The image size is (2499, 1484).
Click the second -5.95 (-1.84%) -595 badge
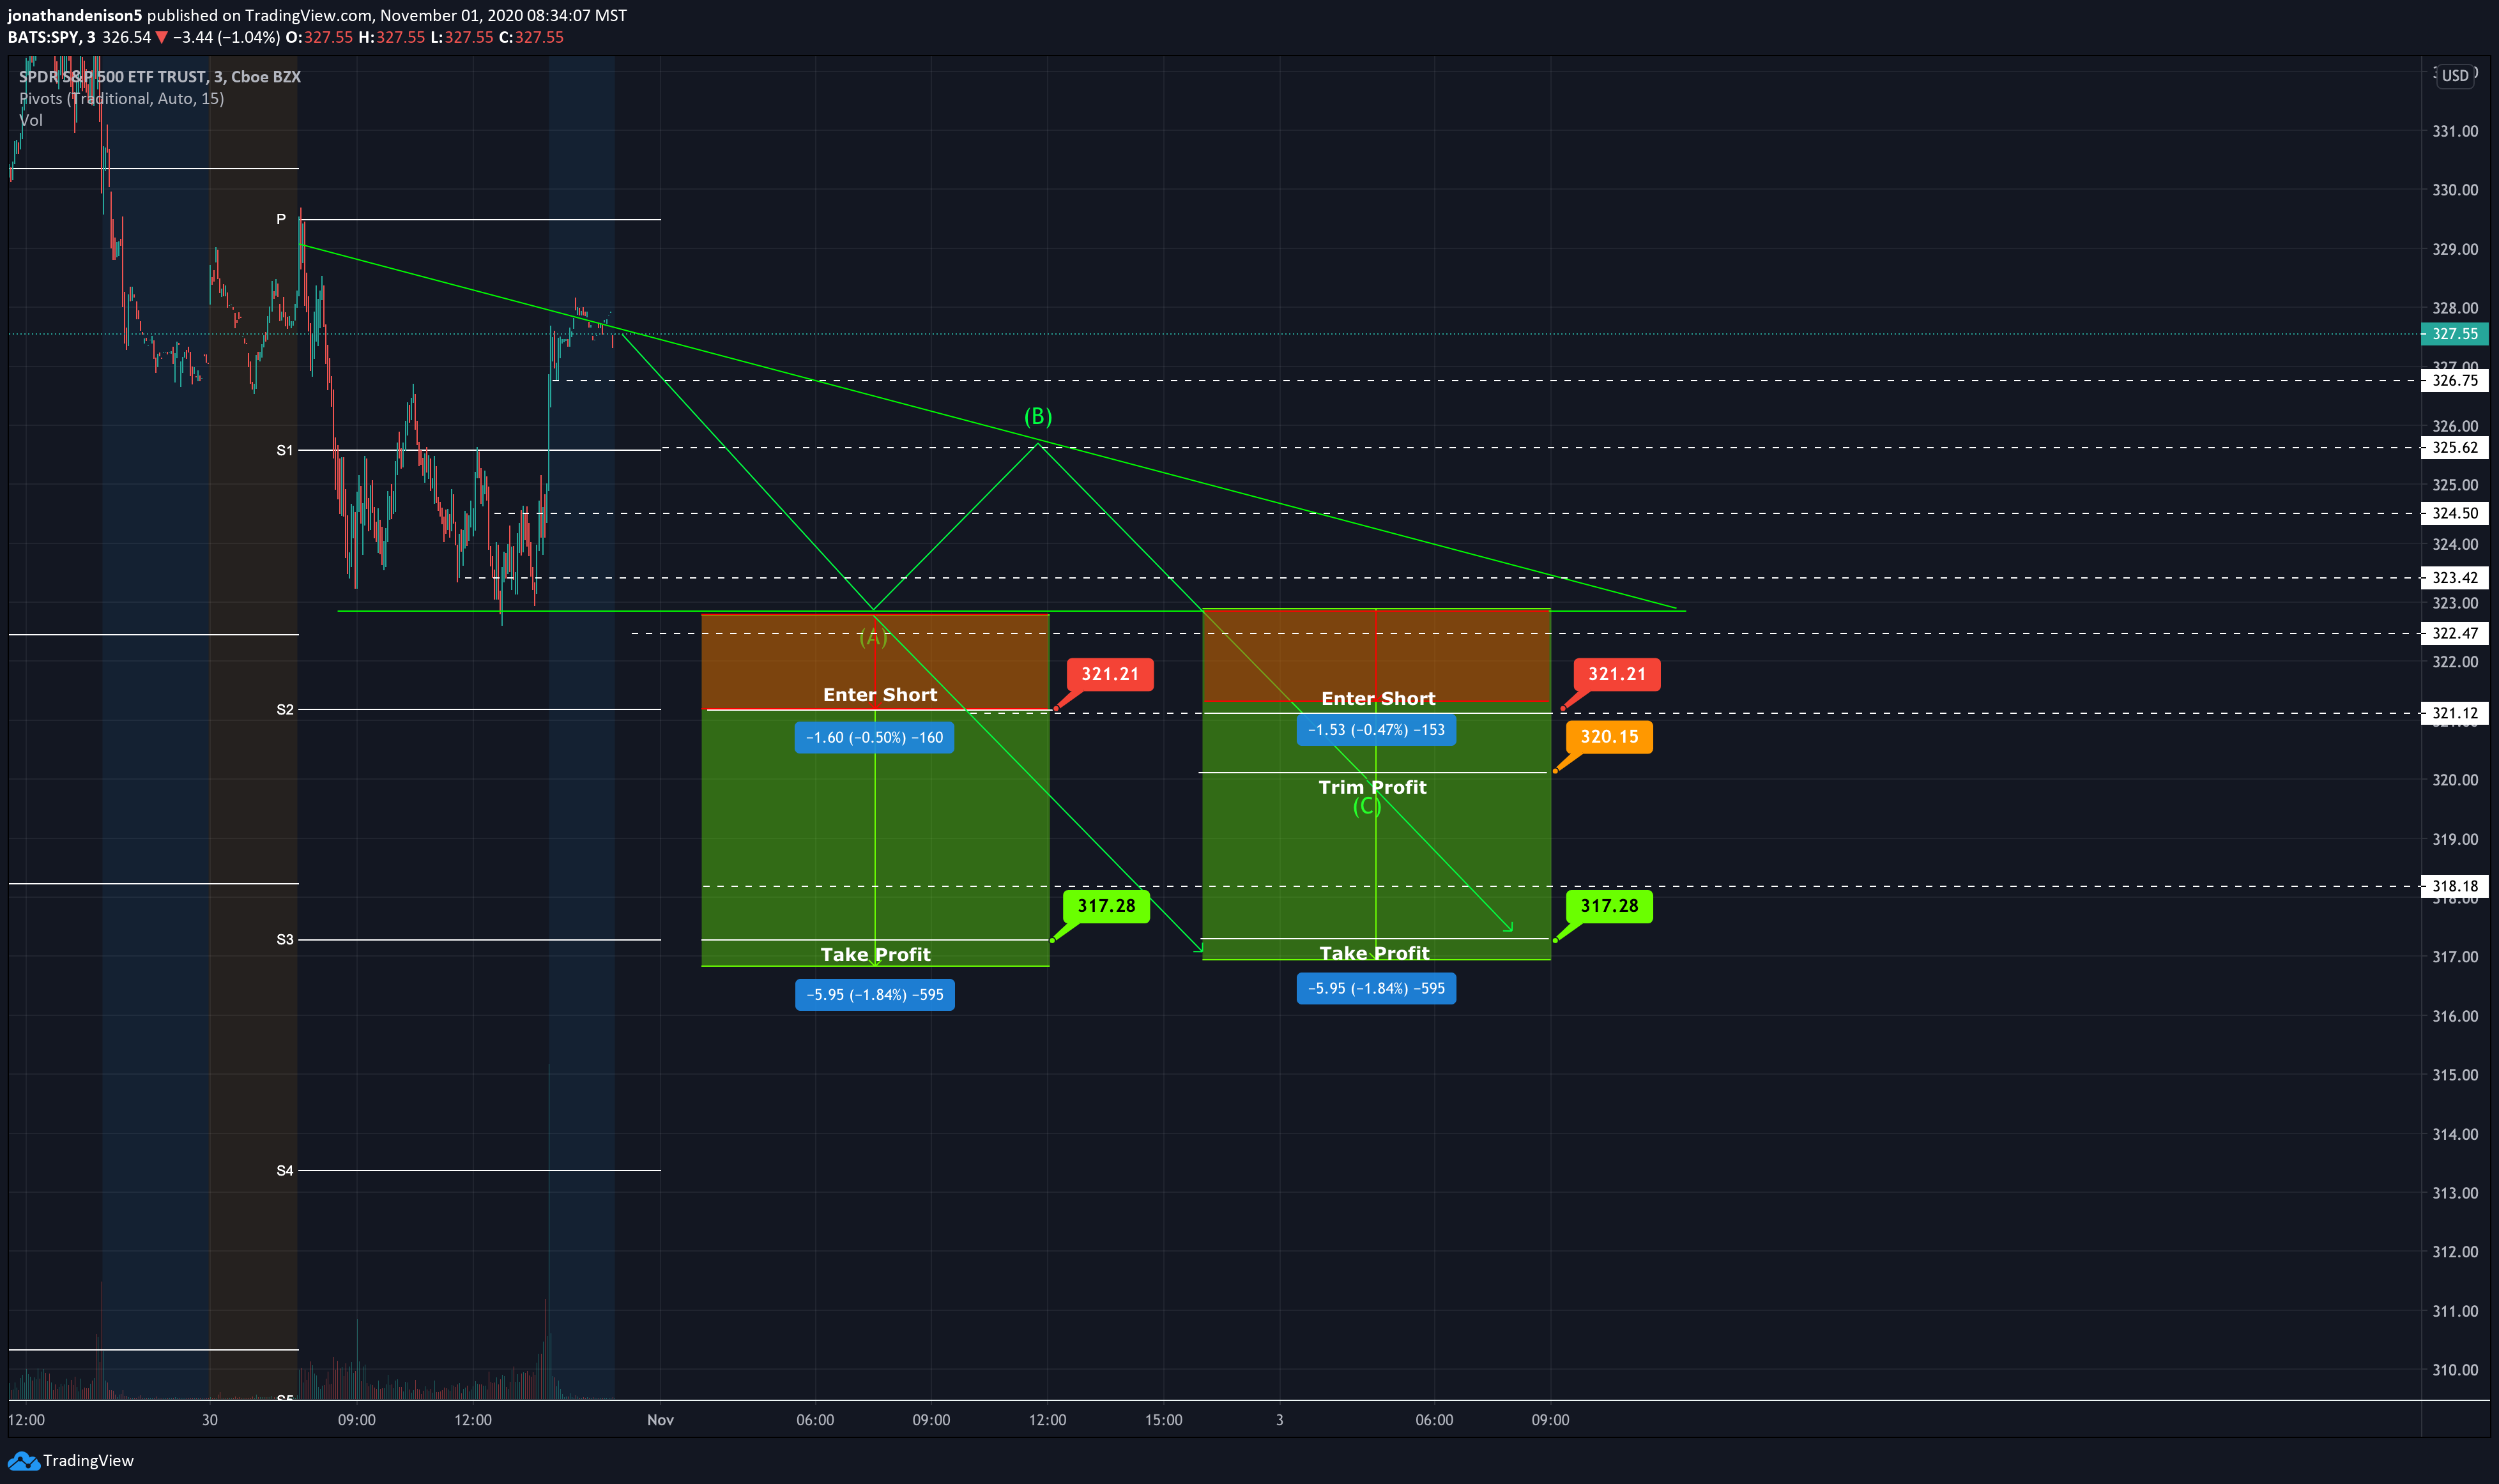(x=1377, y=989)
